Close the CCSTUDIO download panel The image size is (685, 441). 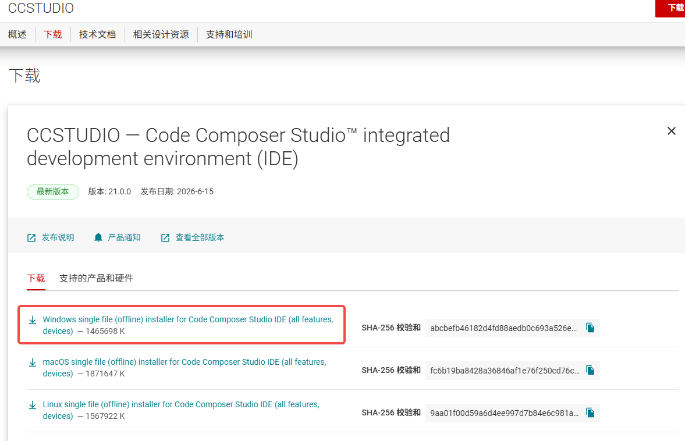[672, 131]
